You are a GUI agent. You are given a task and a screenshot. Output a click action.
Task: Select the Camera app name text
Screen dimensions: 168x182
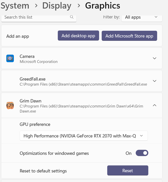pos(27,56)
